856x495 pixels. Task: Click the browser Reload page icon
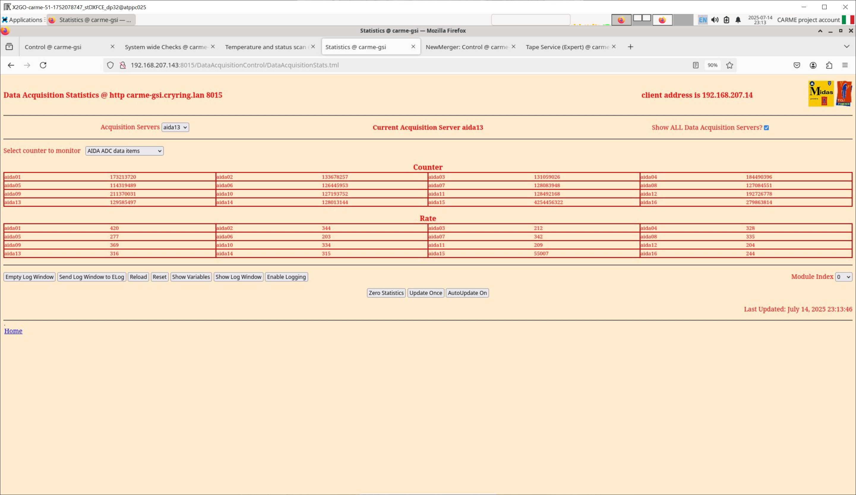tap(43, 65)
